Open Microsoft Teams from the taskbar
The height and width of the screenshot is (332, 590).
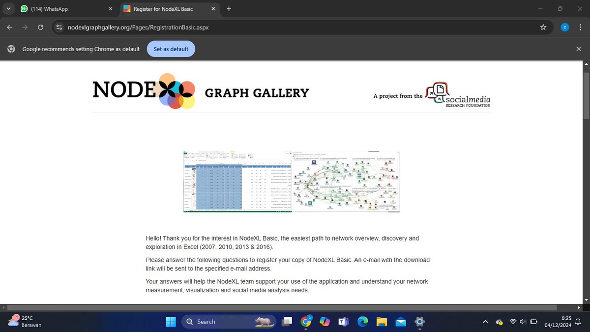click(x=344, y=322)
